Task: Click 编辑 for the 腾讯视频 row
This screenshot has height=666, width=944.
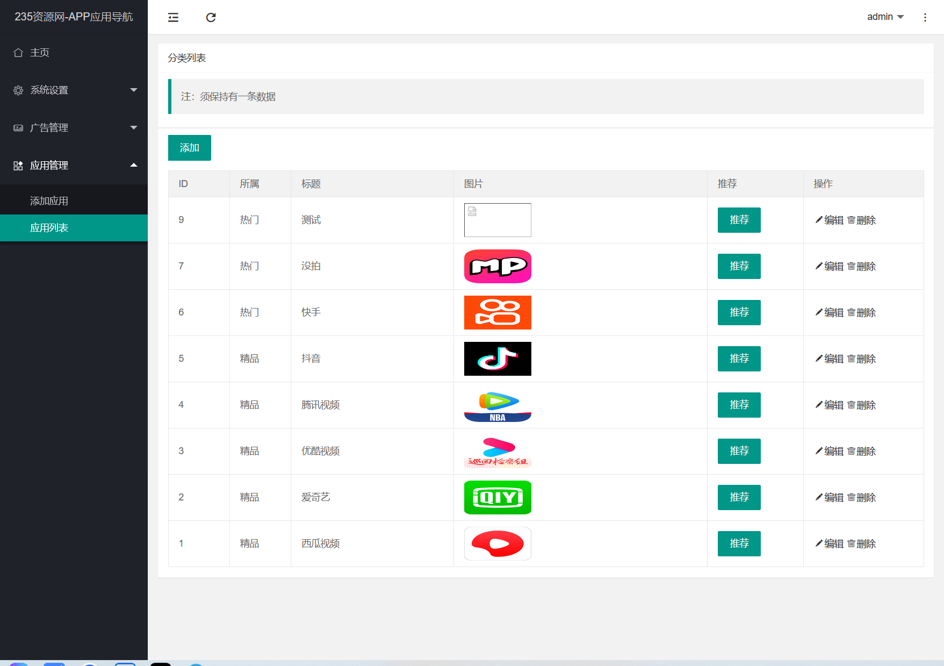Action: tap(829, 405)
